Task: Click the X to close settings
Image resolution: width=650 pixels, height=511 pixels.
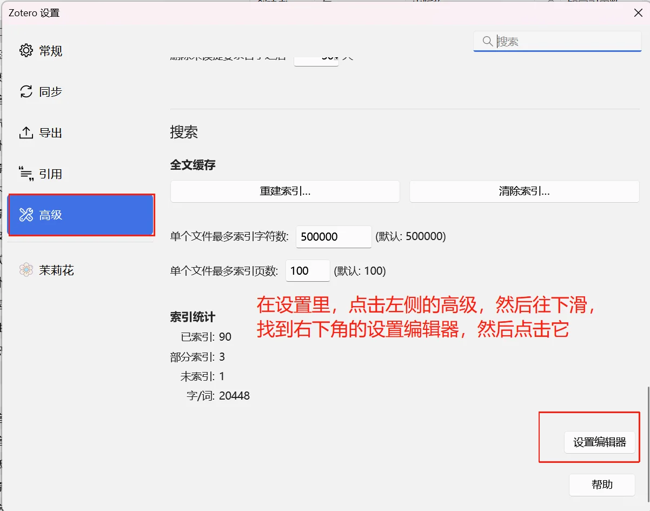Action: coord(638,12)
